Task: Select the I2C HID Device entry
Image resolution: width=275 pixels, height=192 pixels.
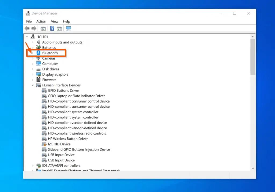Action: [59, 144]
